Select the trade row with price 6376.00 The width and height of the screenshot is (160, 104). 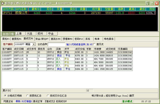coord(67,56)
